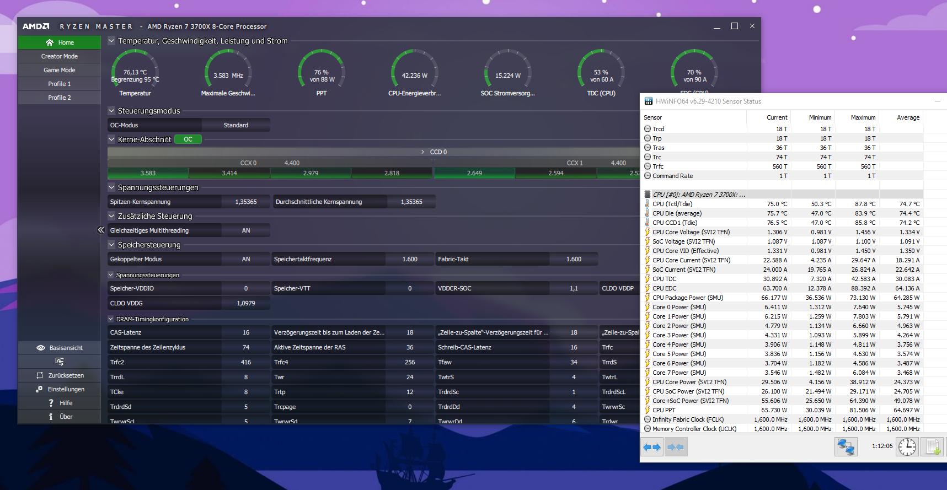Edit the Speichertaktfrequenz value 1.600
This screenshot has height=490, width=947.
click(410, 259)
